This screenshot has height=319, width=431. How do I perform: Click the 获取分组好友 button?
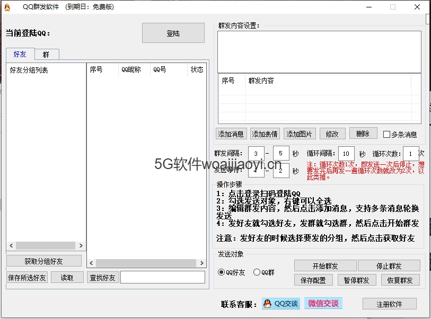pyautogui.click(x=44, y=261)
